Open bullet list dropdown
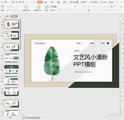124x120 pixels. (97, 7)
